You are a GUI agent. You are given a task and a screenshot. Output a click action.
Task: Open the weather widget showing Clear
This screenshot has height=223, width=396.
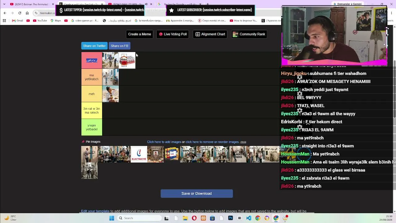pyautogui.click(x=10, y=218)
